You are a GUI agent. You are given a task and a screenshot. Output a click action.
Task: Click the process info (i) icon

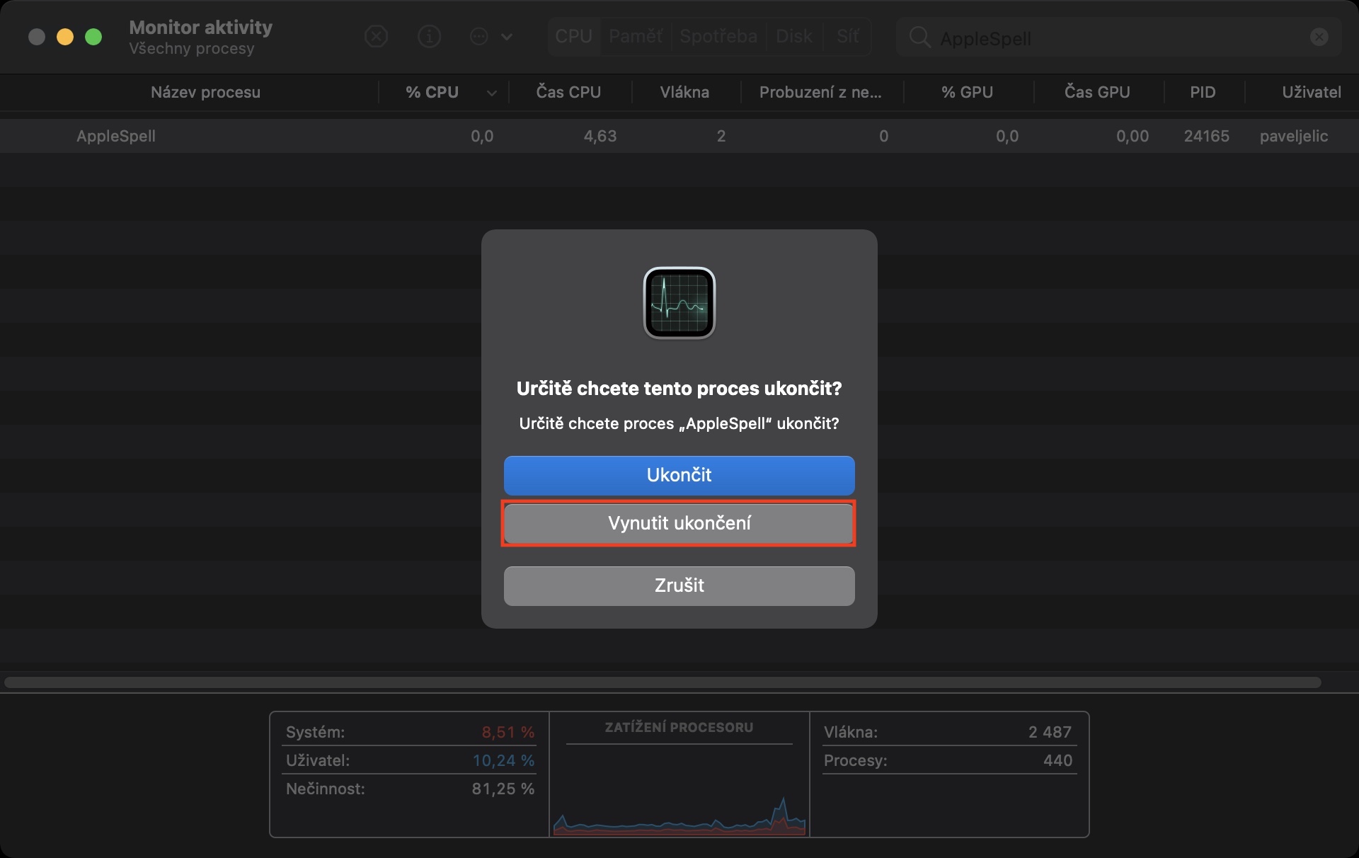pyautogui.click(x=429, y=36)
